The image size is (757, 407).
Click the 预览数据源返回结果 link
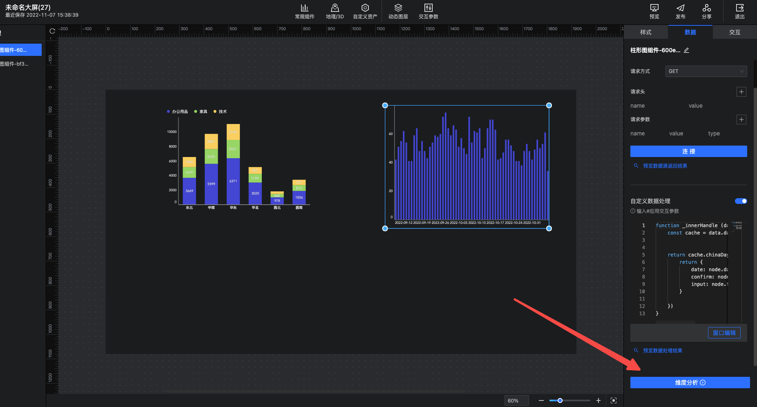[665, 166]
